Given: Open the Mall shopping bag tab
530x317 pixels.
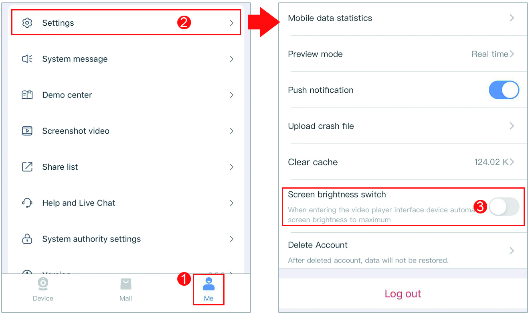Looking at the screenshot, I should click(126, 289).
